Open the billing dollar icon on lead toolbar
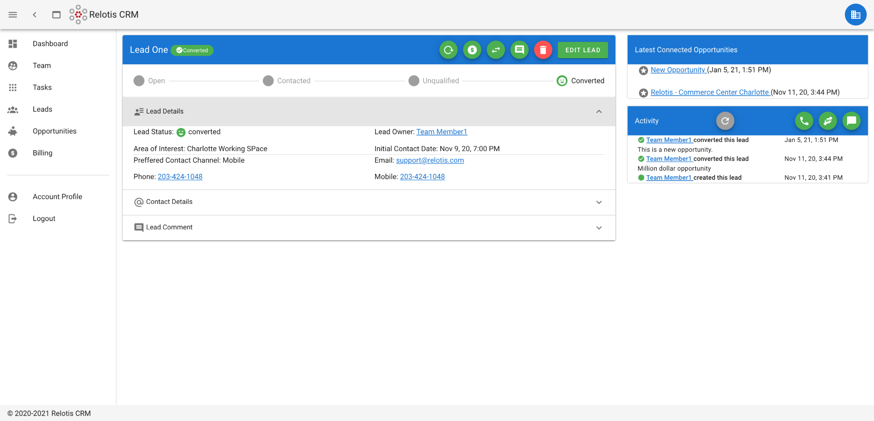Screen dimensions: 874x421 [472, 50]
